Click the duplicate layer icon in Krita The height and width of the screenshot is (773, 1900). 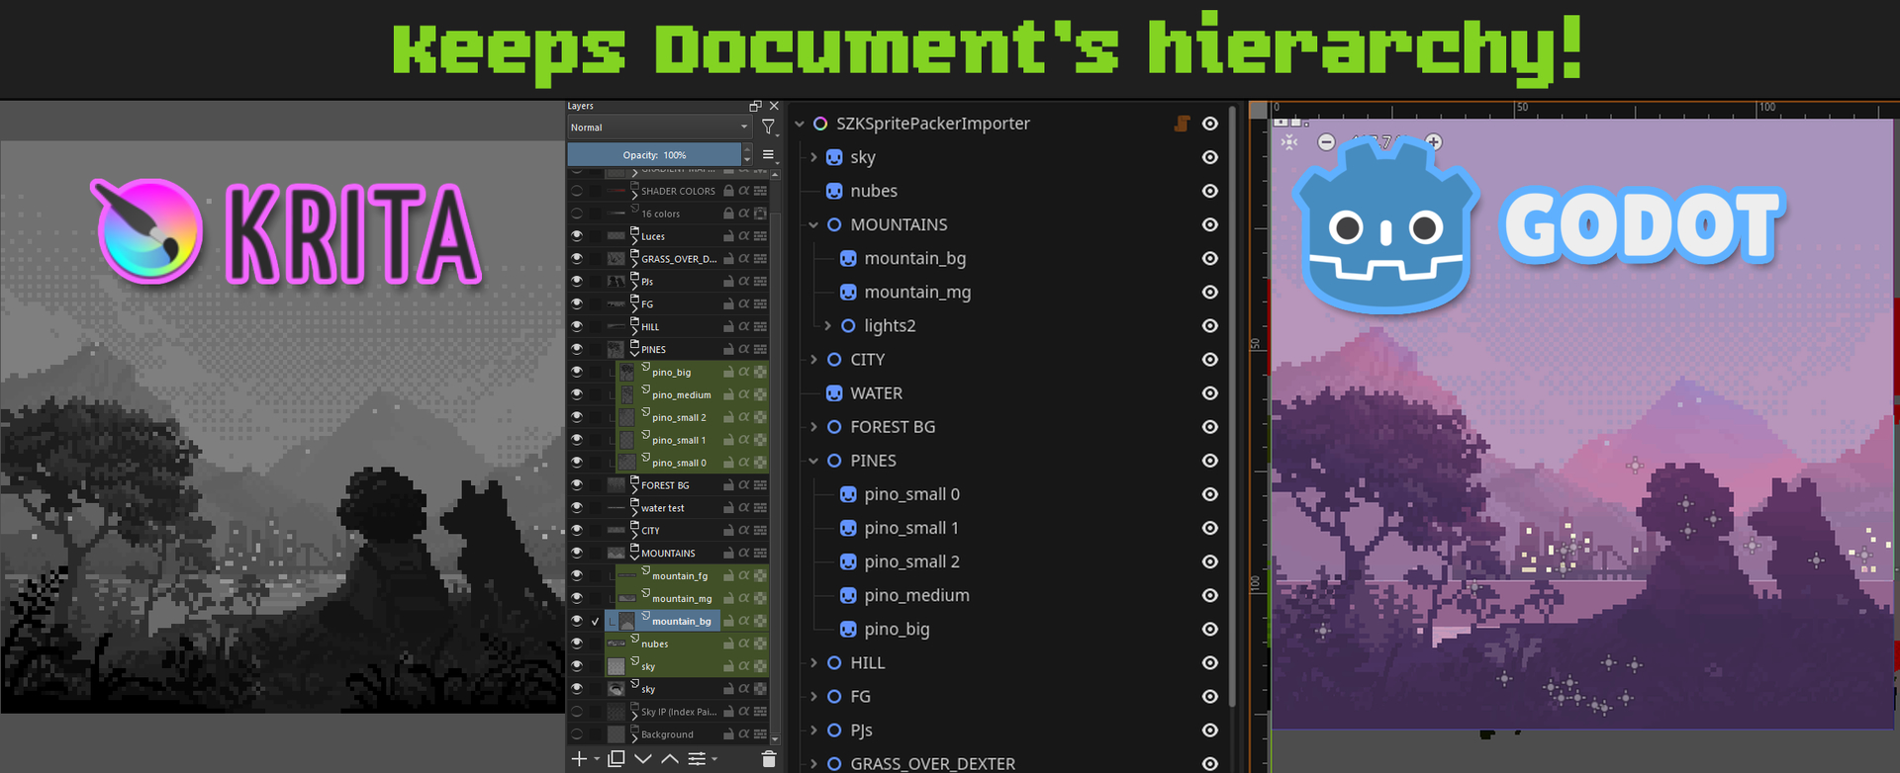pos(616,759)
